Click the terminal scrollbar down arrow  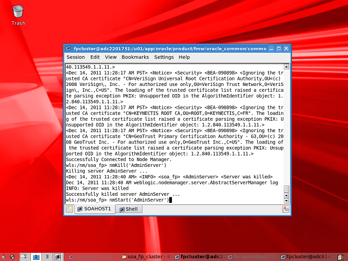[x=287, y=200]
